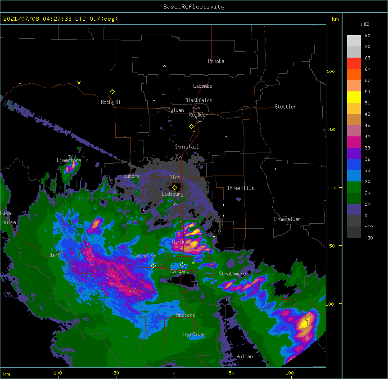Click the white caret marker west of Lacombe
This screenshot has height=379, width=388.
(x=179, y=89)
